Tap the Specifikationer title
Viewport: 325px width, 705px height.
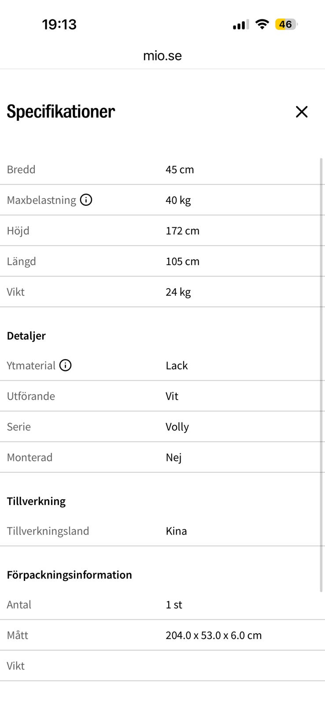[61, 111]
